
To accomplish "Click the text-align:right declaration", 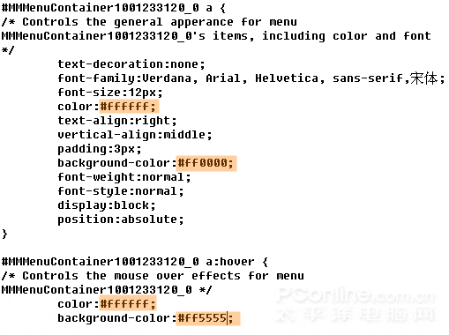I will click(x=117, y=121).
